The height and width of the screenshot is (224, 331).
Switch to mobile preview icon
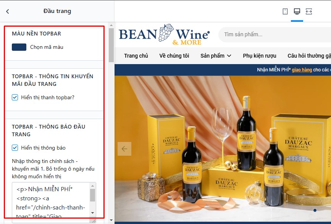coord(285,11)
